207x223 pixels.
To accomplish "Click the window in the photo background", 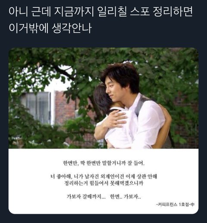I will [36, 108].
